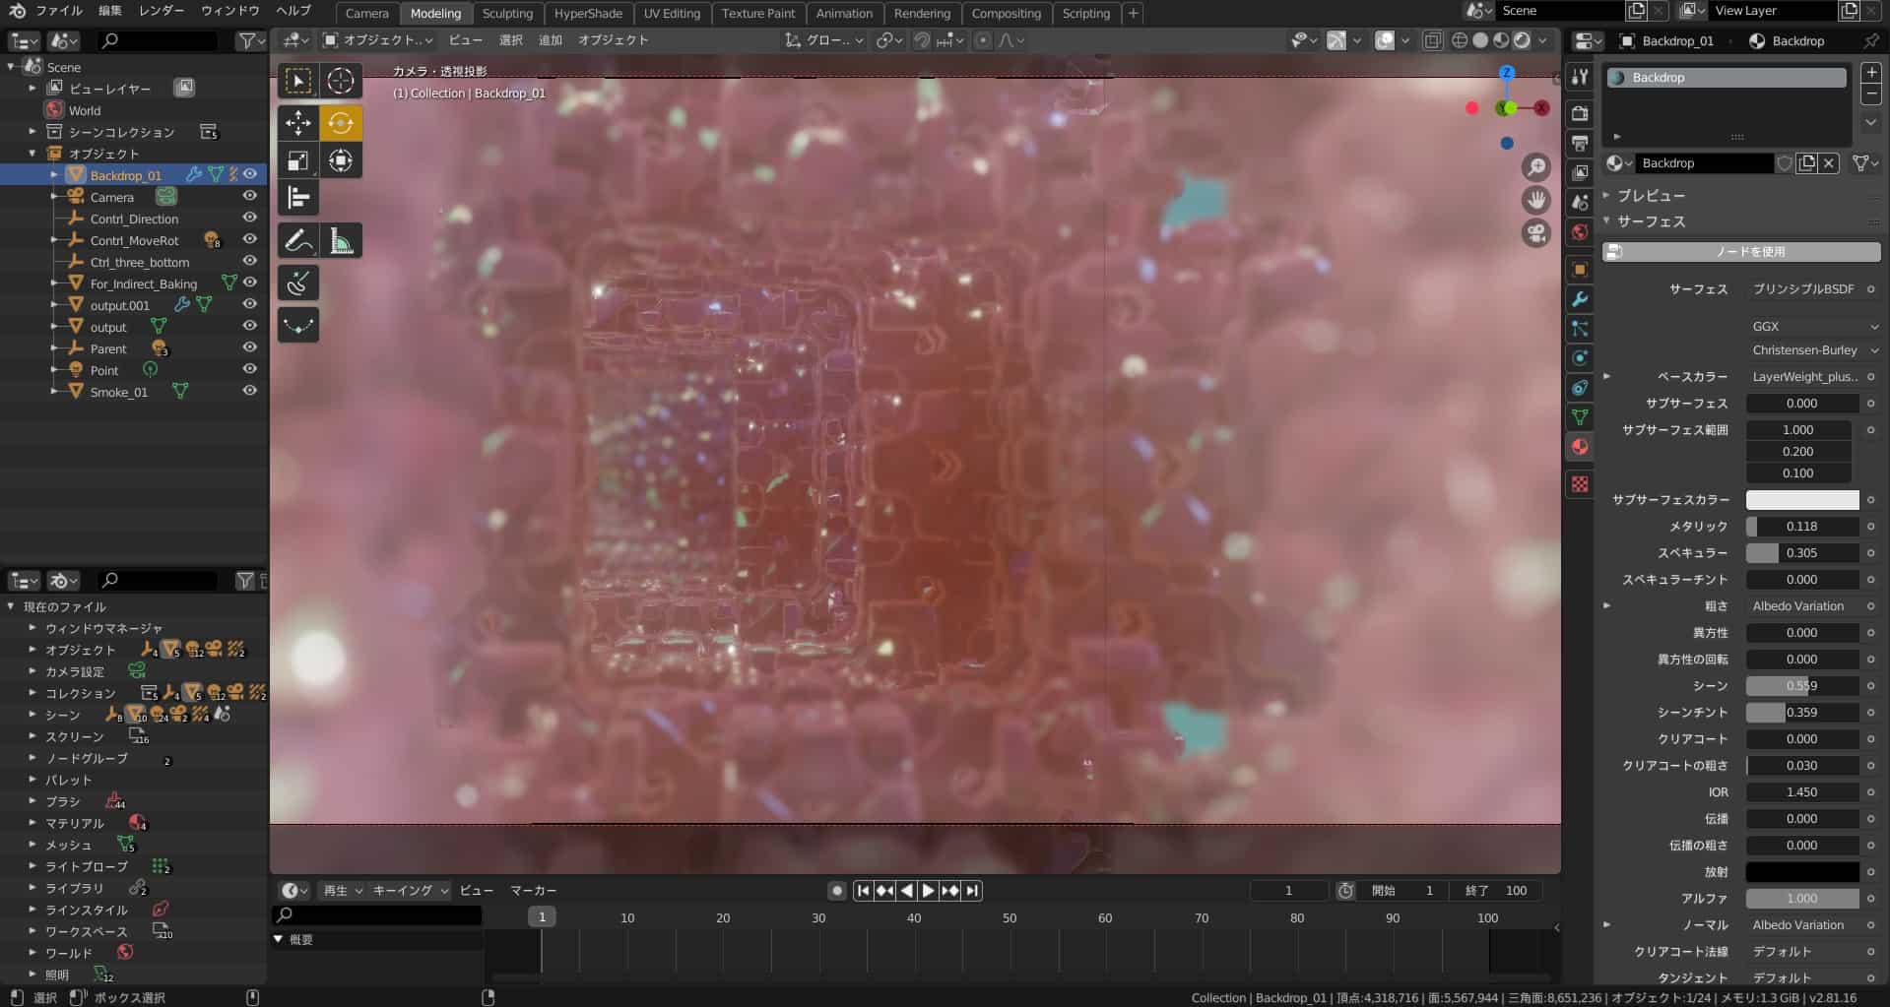This screenshot has width=1890, height=1007.
Task: Select the Annotate tool
Action: [298, 240]
